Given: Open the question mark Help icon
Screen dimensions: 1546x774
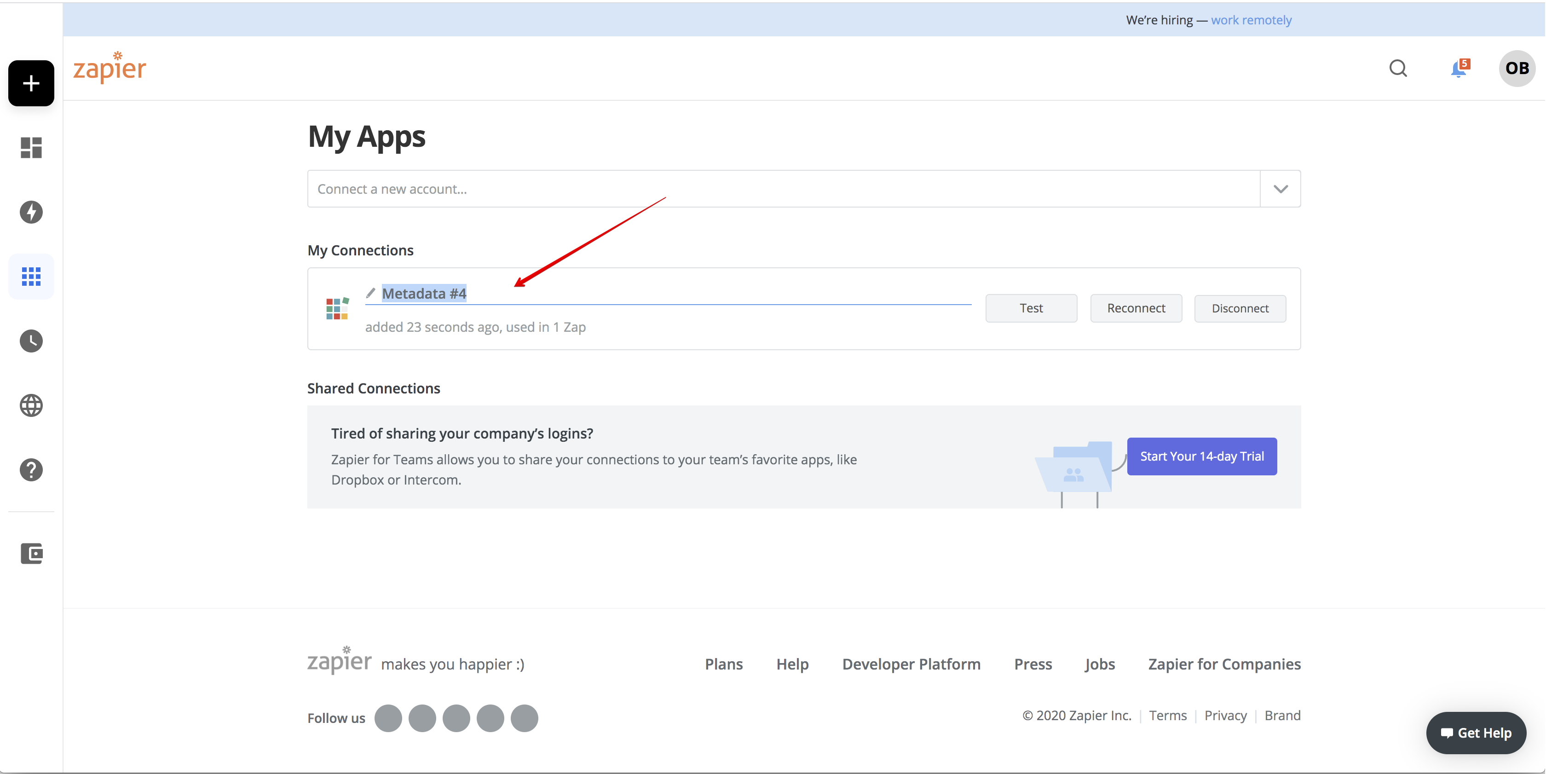Looking at the screenshot, I should coord(31,470).
